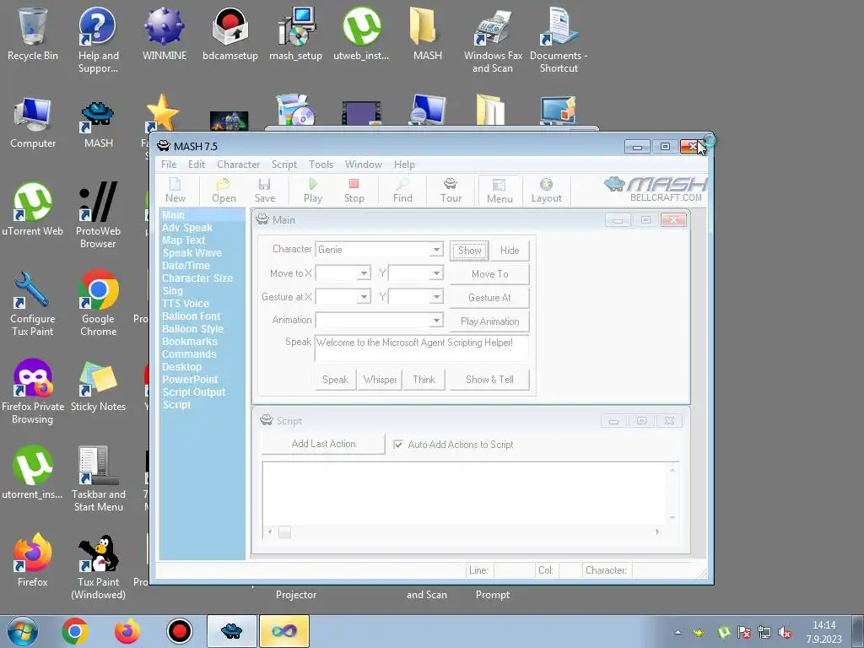Viewport: 864px width, 648px height.
Task: Select Adv Speak in the sidebar
Action: (186, 228)
